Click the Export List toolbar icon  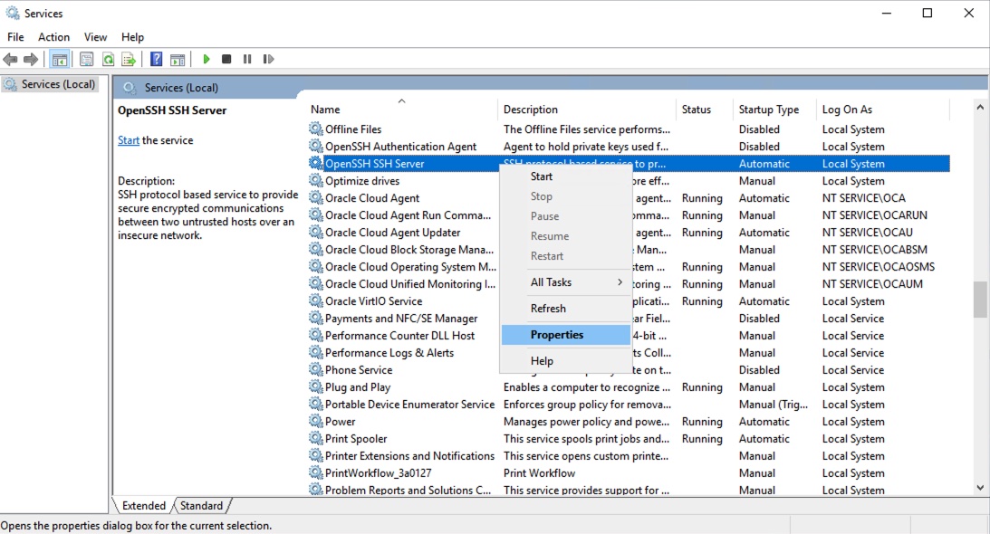[130, 59]
